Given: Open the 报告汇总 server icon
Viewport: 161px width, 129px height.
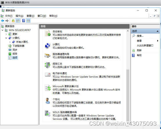Looking at the screenshot, I should pyautogui.click(x=47, y=65).
